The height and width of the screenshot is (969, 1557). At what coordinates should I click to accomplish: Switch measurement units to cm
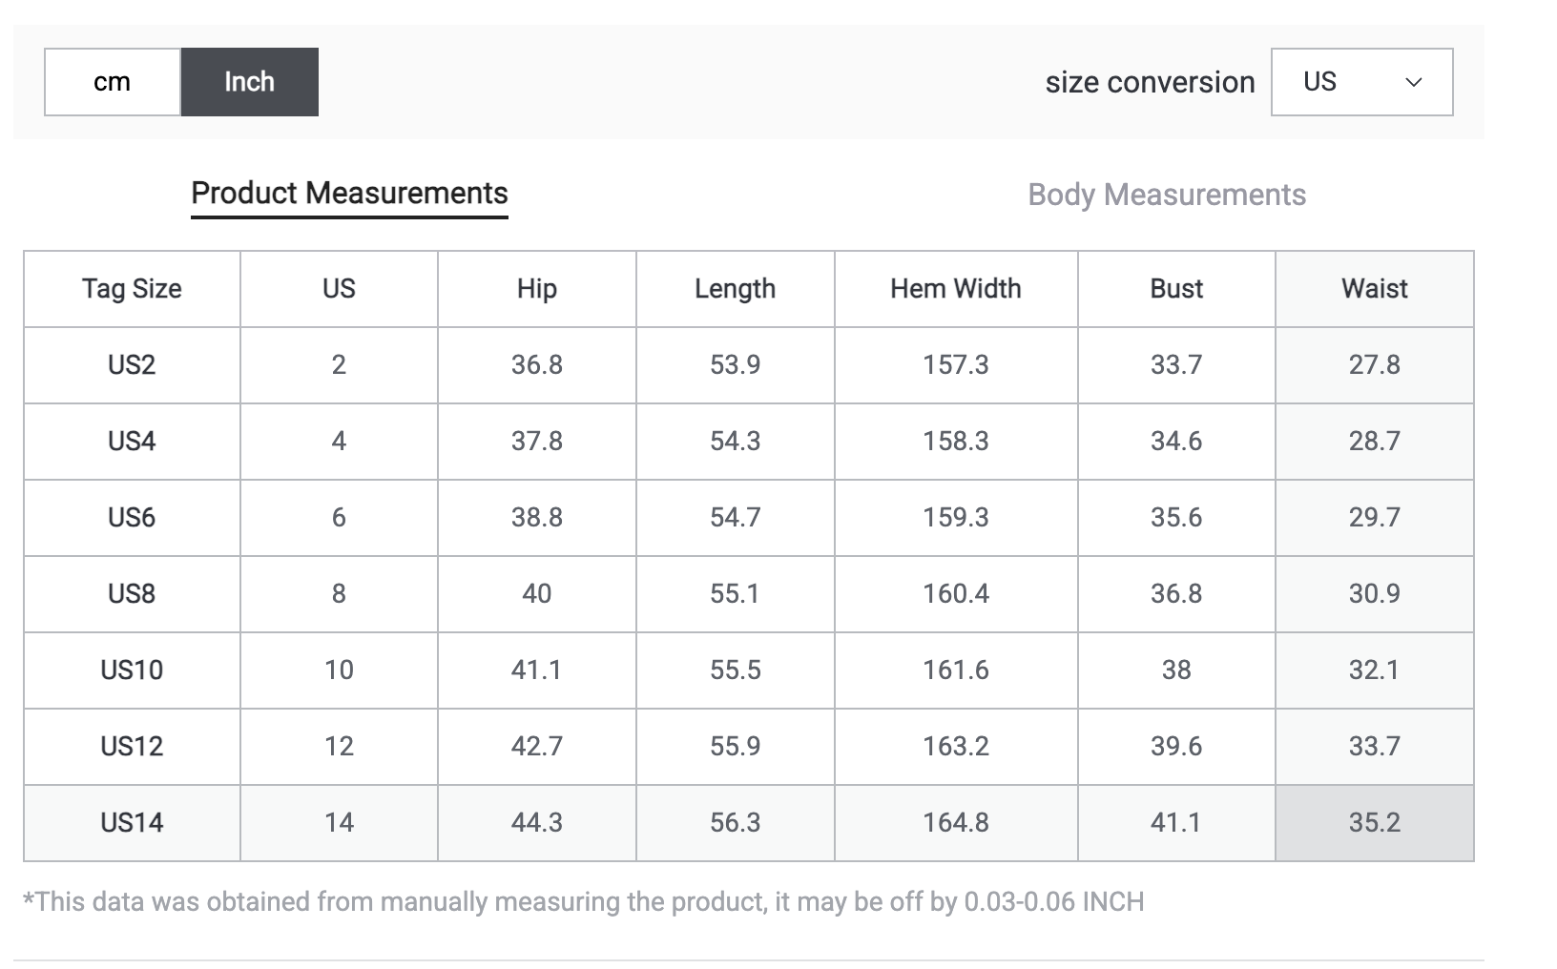tap(112, 82)
